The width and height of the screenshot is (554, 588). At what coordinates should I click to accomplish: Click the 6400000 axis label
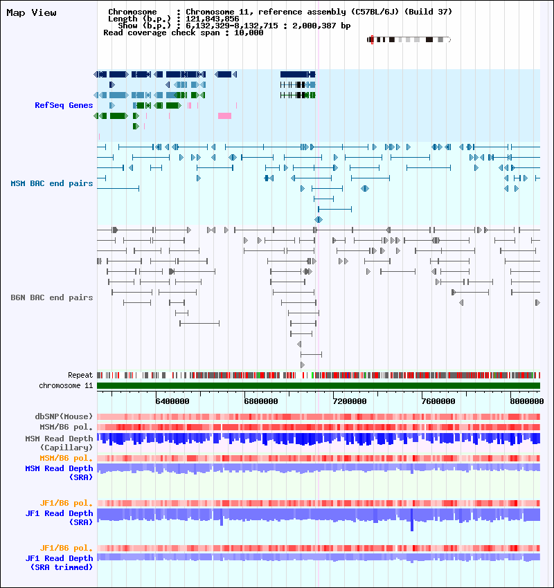coord(172,401)
